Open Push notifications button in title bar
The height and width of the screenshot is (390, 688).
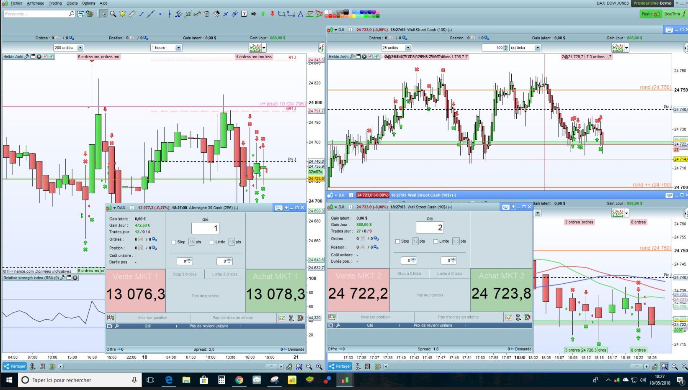[650, 14]
